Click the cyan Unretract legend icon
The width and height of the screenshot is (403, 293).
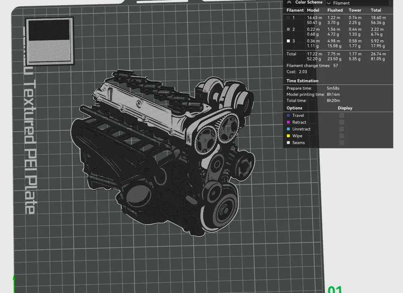289,129
